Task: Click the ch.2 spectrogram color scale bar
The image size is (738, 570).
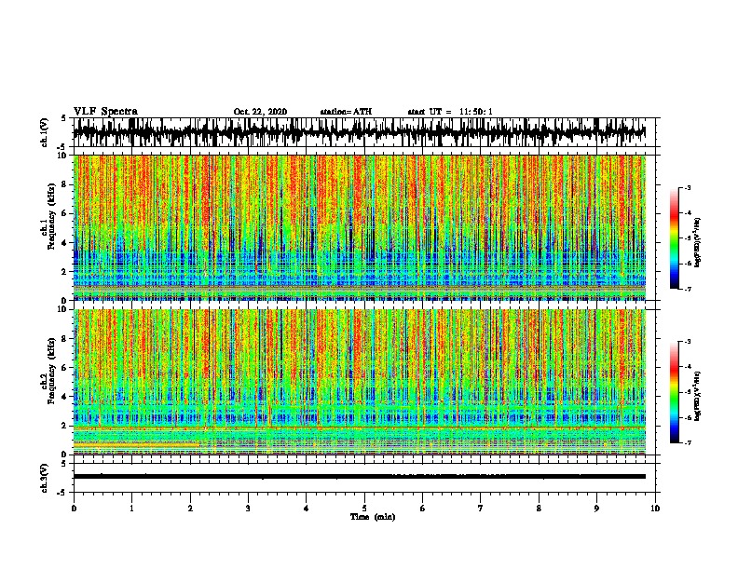Action: [674, 392]
